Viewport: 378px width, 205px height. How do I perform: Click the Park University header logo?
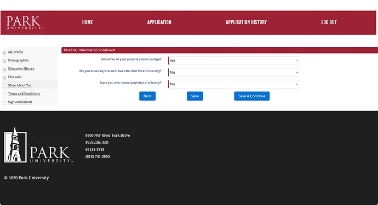coord(24,22)
